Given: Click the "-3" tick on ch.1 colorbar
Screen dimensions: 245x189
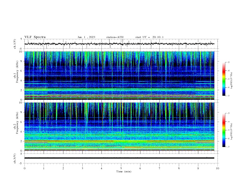Looking at the screenshot, I should tap(228, 62).
